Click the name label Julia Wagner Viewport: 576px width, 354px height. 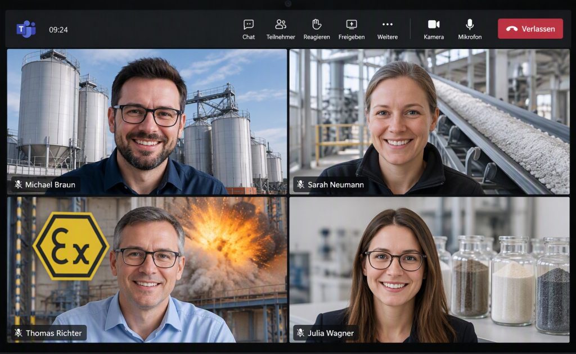click(331, 333)
